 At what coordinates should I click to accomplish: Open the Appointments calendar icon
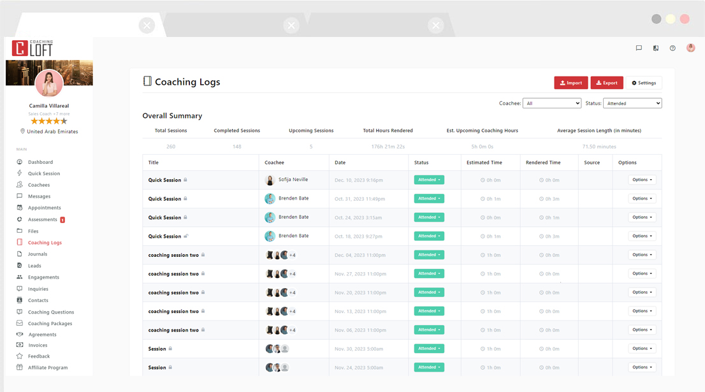(19, 208)
